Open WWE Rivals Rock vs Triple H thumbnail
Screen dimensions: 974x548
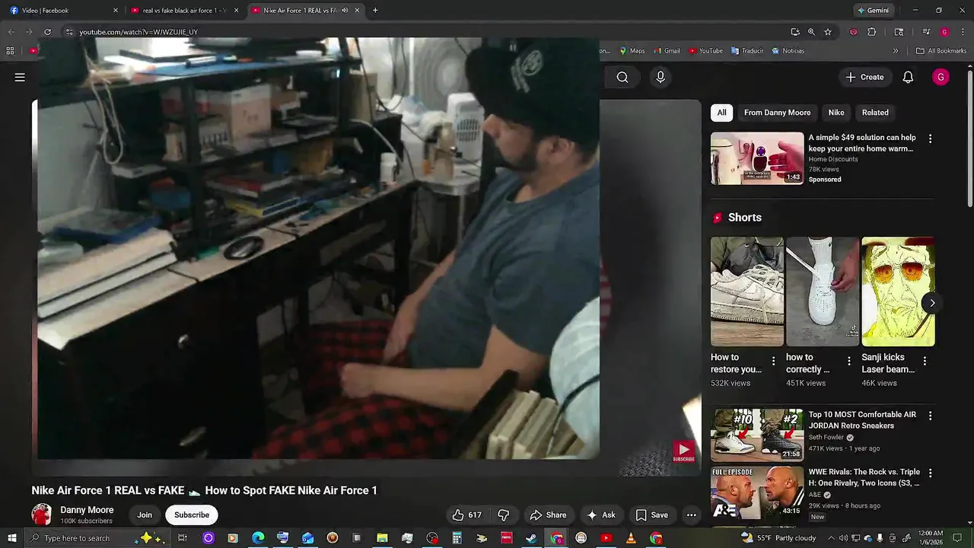pos(757,492)
